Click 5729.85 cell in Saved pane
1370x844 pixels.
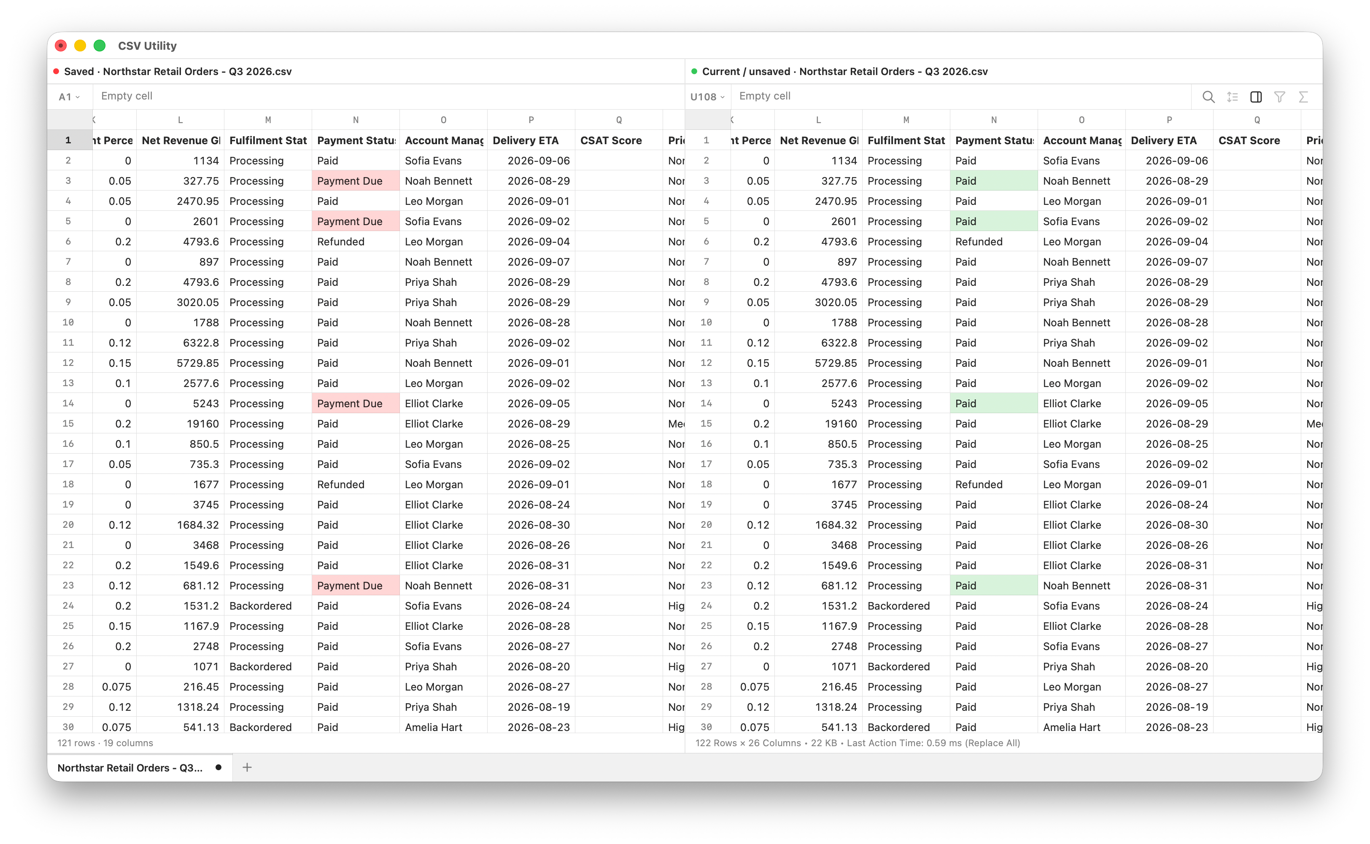[x=181, y=363]
